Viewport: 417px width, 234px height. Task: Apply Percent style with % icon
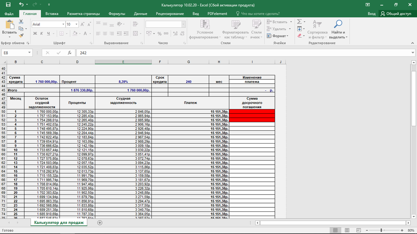tap(159, 34)
